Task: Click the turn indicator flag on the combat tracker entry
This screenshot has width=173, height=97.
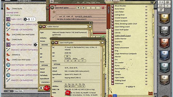Action: [48, 8]
